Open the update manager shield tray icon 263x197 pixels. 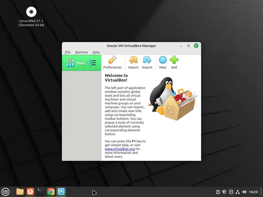pos(224,192)
